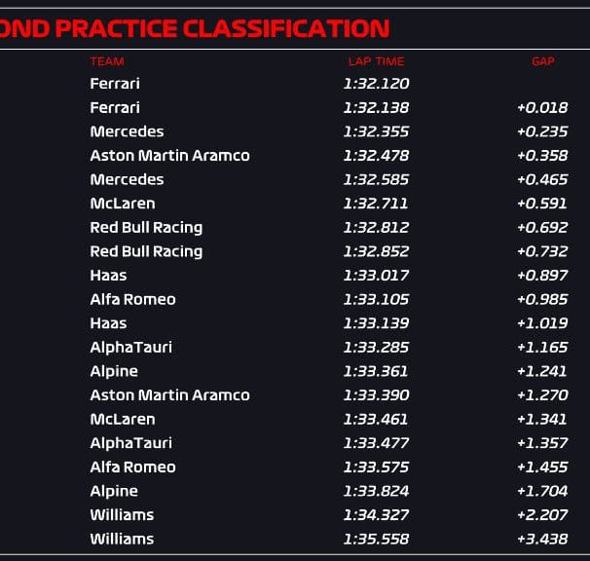Viewport: 590px width, 561px height.
Task: Select lap time 1:32.120
Action: [x=376, y=84]
